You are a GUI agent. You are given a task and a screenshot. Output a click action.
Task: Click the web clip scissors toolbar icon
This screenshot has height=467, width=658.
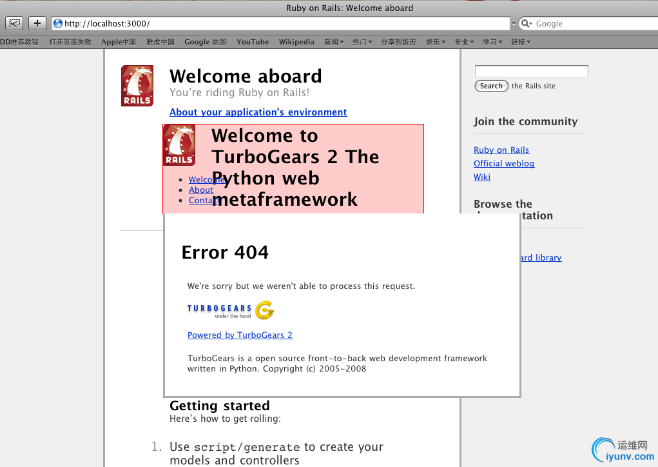[14, 23]
